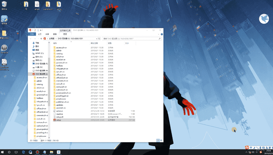Select publisher.zh-cn folder in file list
This screenshot has width=273, height=155.
tap(94, 102)
